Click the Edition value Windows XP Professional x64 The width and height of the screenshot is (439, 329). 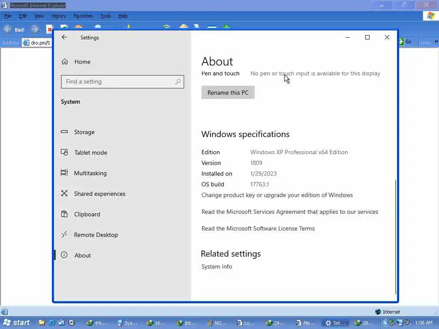click(299, 152)
